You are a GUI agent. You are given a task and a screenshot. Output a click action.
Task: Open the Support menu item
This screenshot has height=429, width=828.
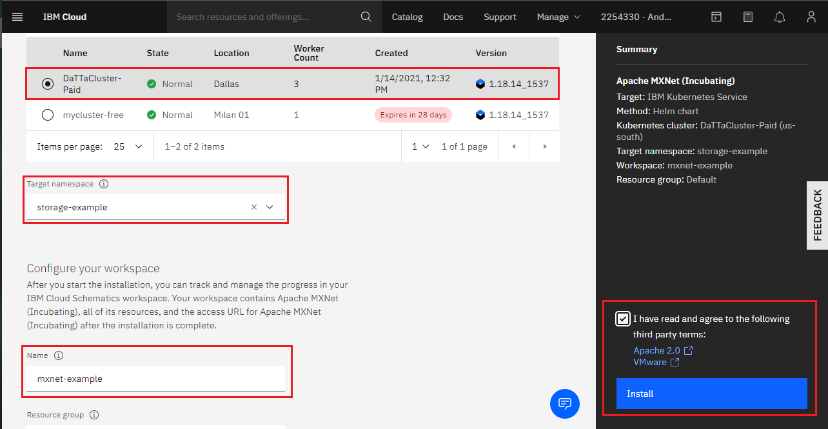coord(500,17)
